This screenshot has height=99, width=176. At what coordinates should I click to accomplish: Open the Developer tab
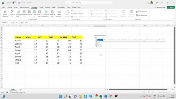[x=61, y=7]
